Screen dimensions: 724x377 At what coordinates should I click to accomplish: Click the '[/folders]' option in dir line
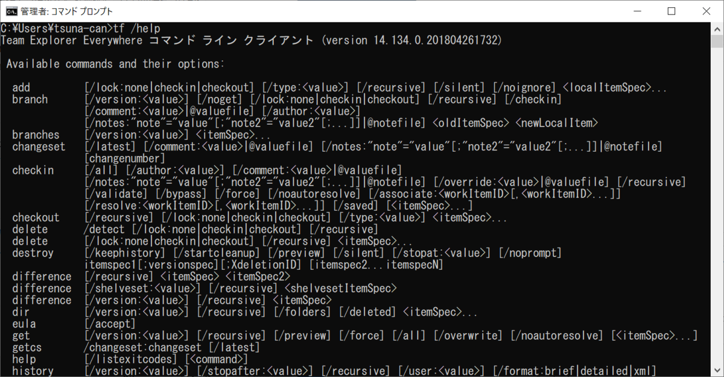point(303,312)
